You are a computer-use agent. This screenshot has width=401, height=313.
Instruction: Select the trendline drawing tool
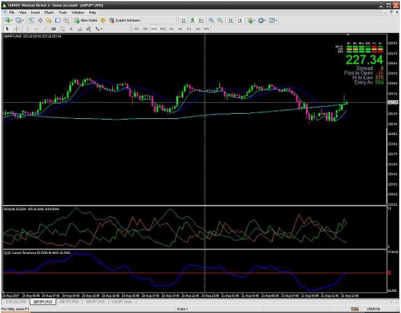pos(45,29)
